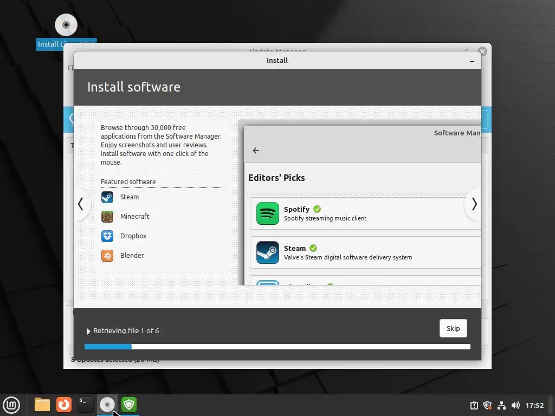Go to the next slide arrow
This screenshot has width=555, height=416.
pyautogui.click(x=474, y=204)
